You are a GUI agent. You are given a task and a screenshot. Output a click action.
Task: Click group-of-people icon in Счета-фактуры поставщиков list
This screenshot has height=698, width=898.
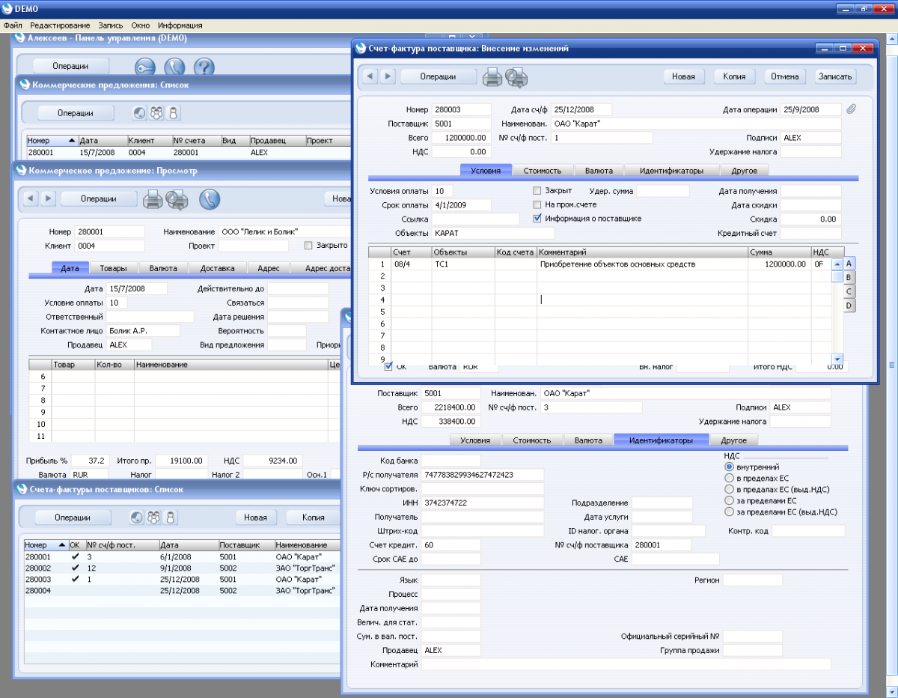(154, 518)
